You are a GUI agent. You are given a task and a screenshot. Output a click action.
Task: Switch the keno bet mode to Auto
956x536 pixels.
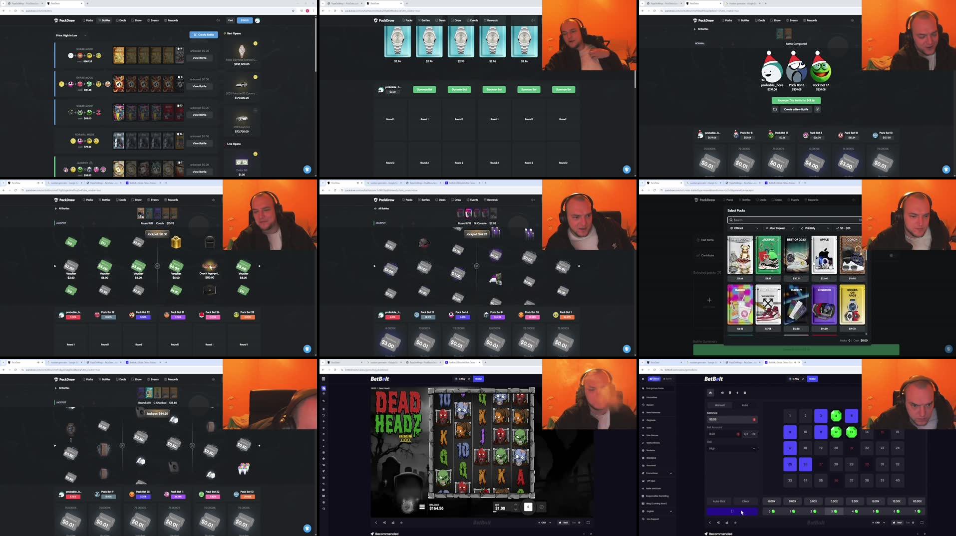(745, 405)
